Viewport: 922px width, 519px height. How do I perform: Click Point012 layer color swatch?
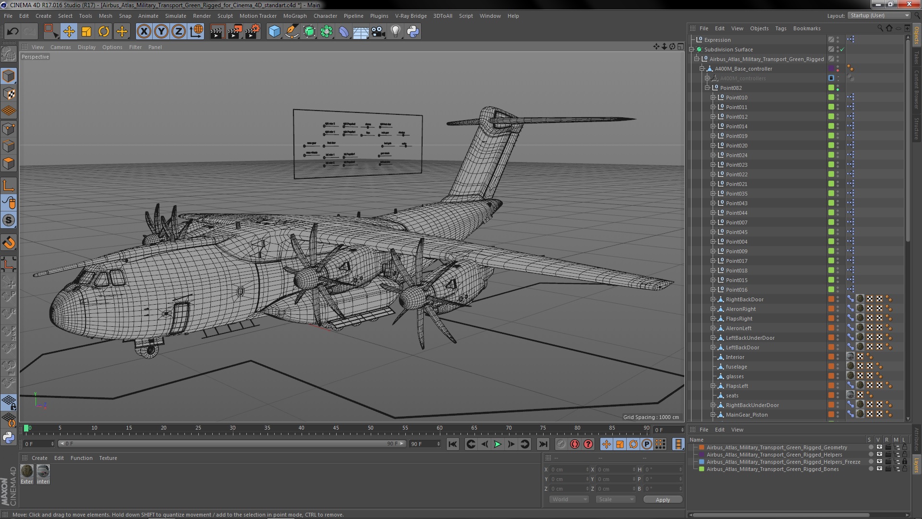[x=831, y=117]
